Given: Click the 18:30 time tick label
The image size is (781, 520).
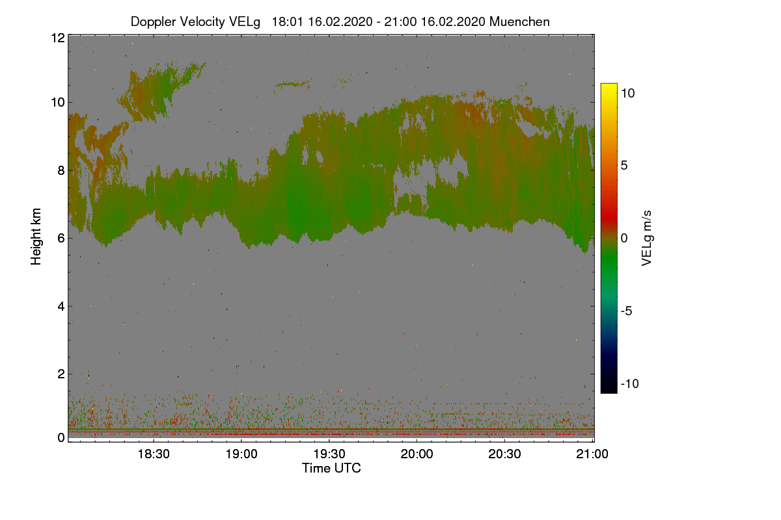Looking at the screenshot, I should click(x=153, y=454).
